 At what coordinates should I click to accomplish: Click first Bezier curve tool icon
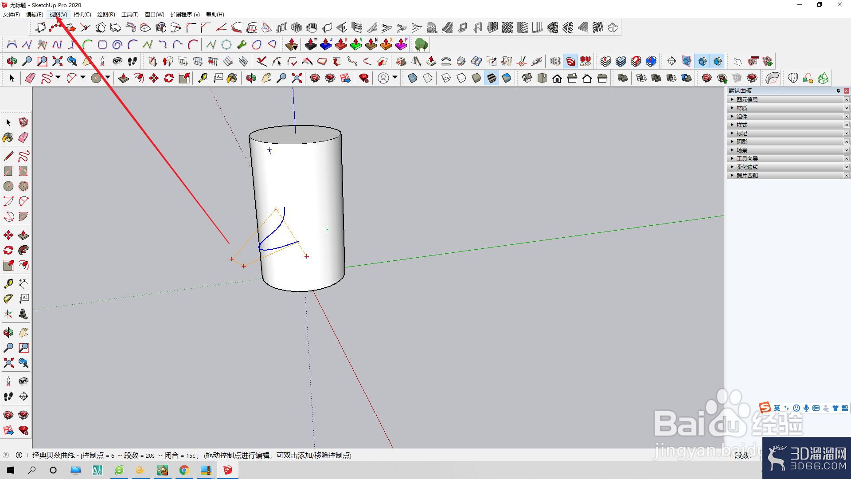click(x=12, y=44)
